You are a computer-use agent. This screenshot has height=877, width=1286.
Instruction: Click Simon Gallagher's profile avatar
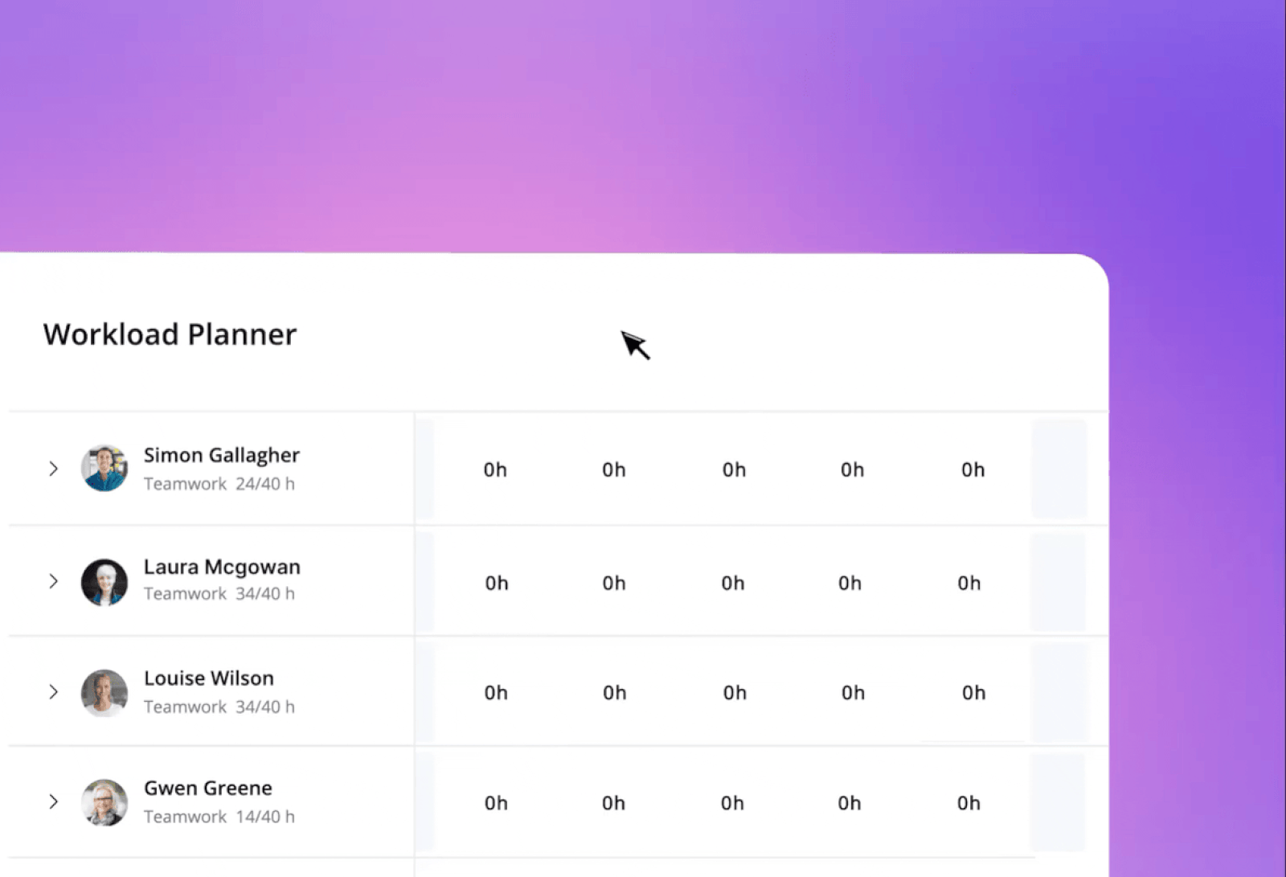point(104,469)
